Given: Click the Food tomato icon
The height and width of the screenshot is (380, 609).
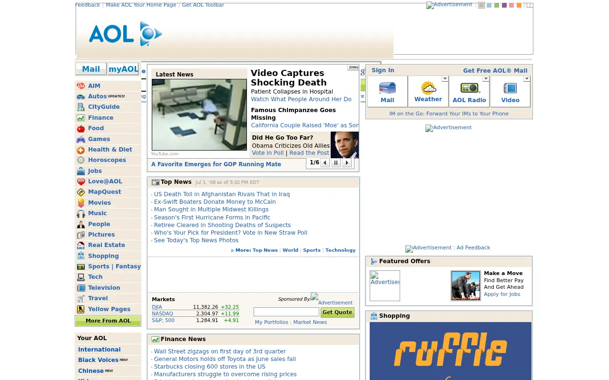Looking at the screenshot, I should (81, 128).
